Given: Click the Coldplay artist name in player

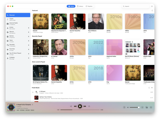Looking at the screenshot, I should tap(19, 106).
